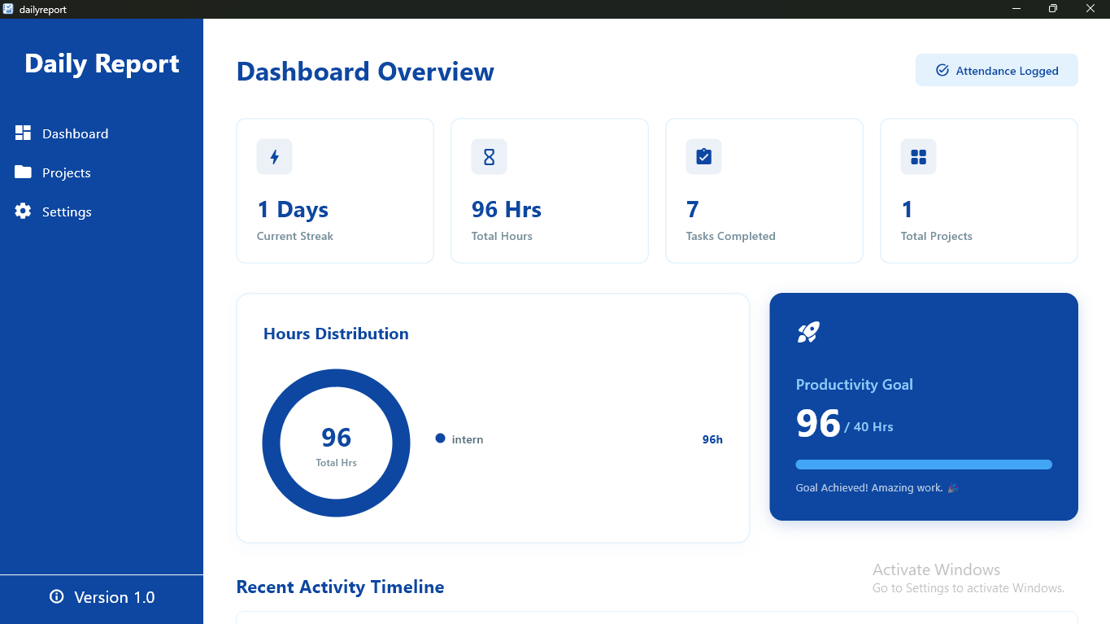Click the Projects folder icon in sidebar
Screen dimensions: 1110x624
[x=23, y=172]
